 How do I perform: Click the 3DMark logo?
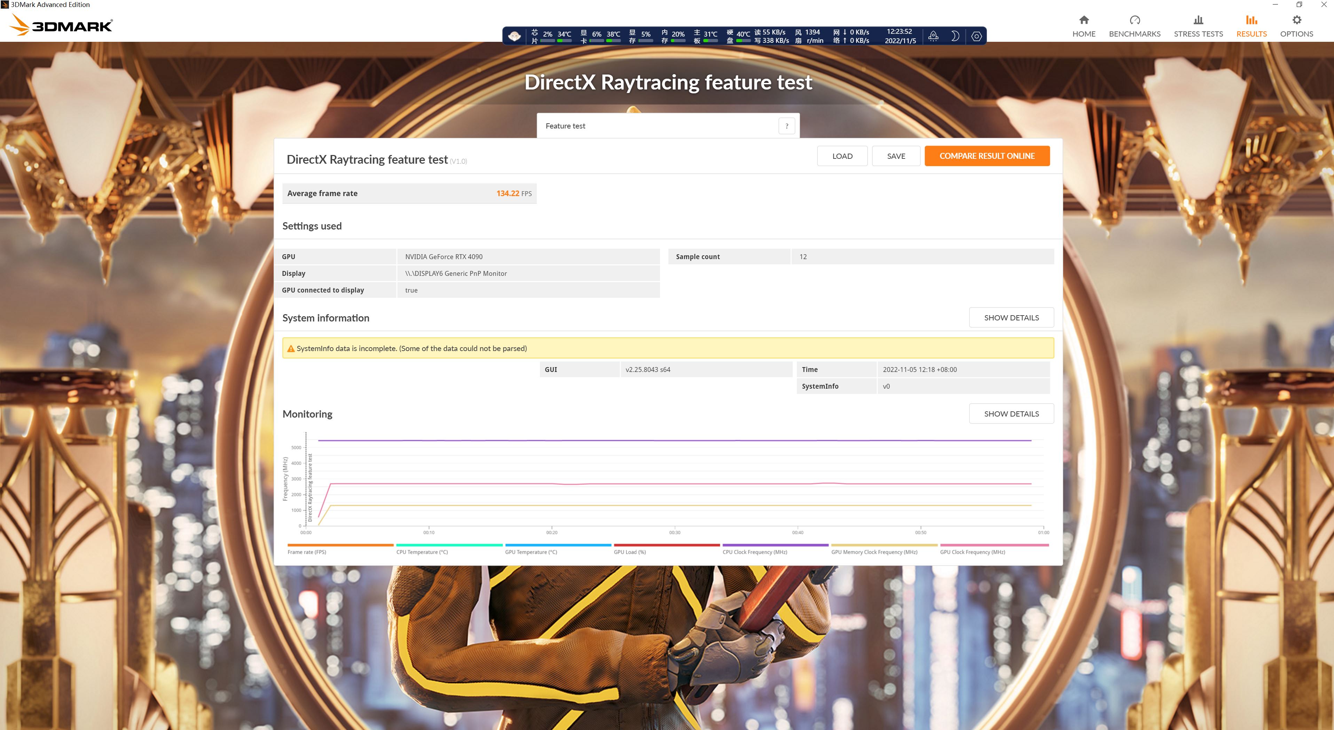click(61, 25)
